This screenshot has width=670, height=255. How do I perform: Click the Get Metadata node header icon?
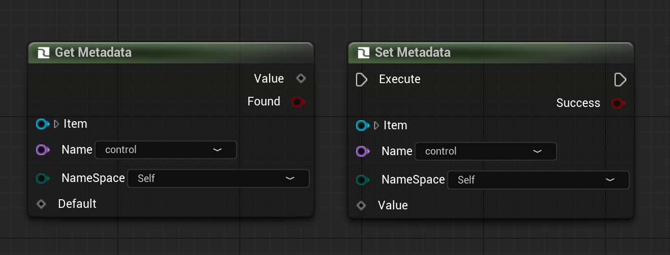[x=43, y=53]
